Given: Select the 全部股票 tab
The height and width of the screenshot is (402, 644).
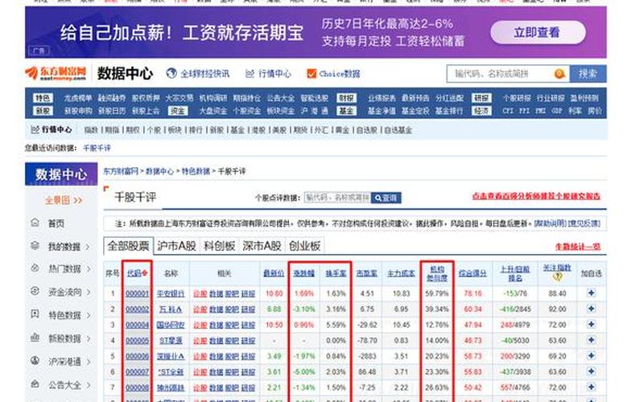Looking at the screenshot, I should (x=128, y=246).
